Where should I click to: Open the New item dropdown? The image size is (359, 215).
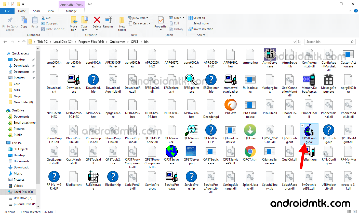(x=138, y=18)
